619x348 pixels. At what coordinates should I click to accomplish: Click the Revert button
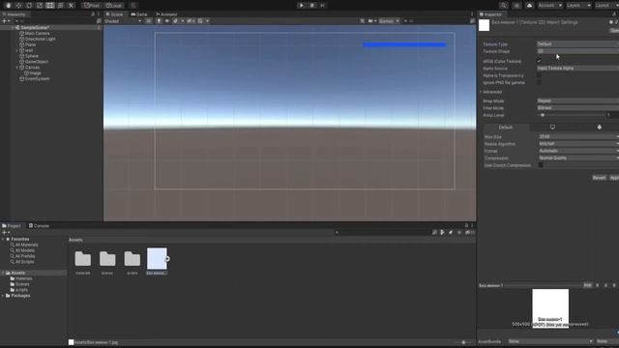click(599, 178)
